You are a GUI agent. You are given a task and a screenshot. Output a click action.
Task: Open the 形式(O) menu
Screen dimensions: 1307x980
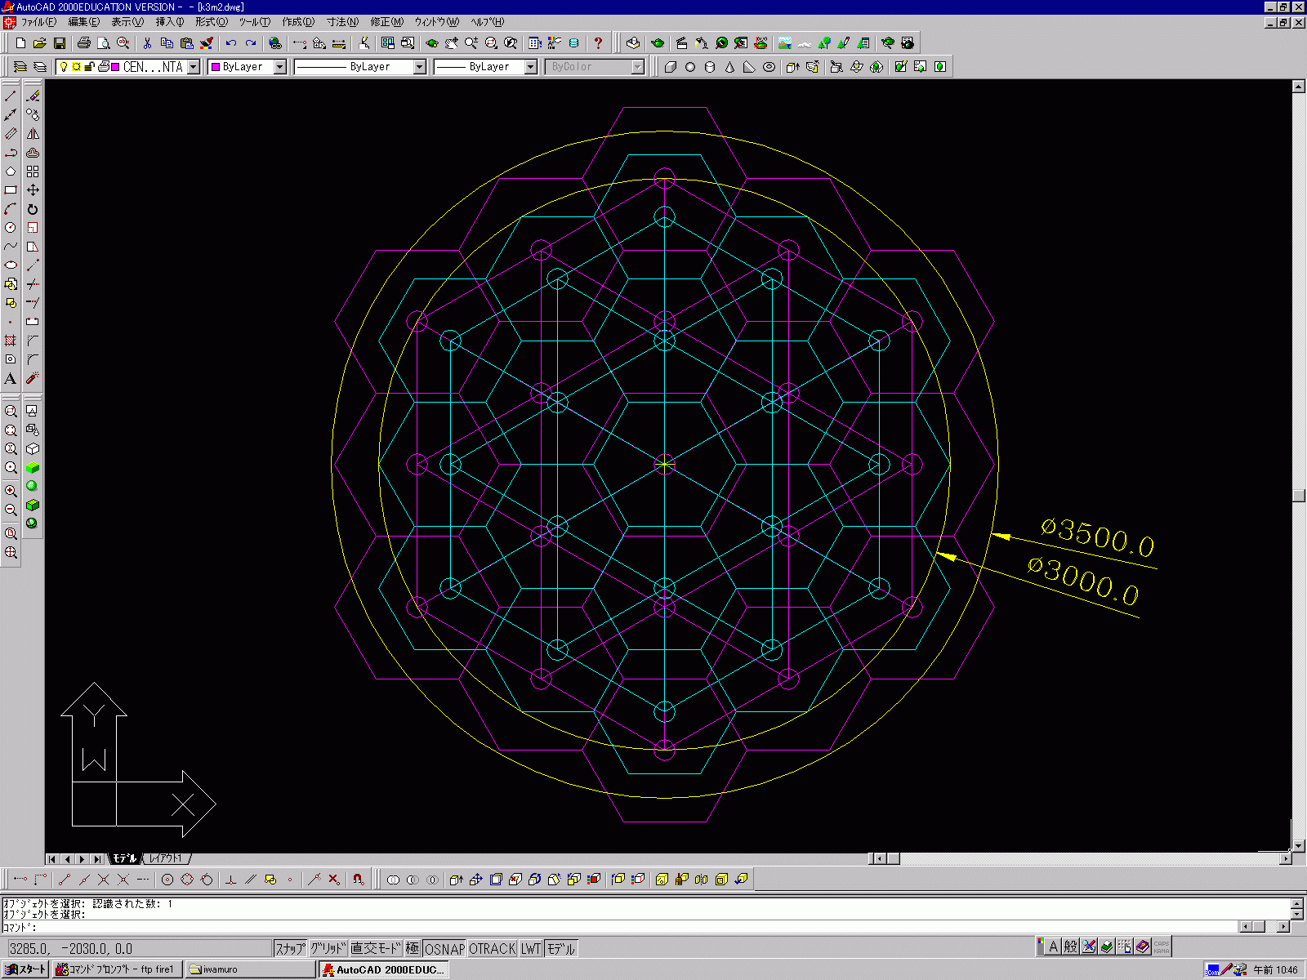point(212,22)
